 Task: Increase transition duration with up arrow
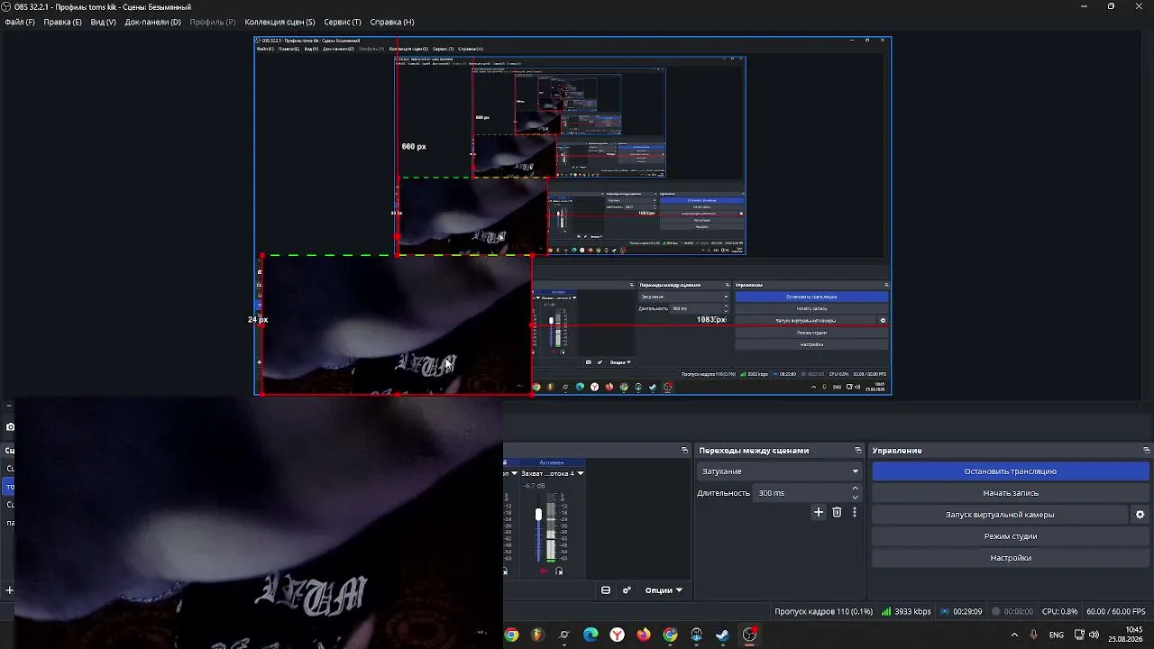(x=856, y=489)
